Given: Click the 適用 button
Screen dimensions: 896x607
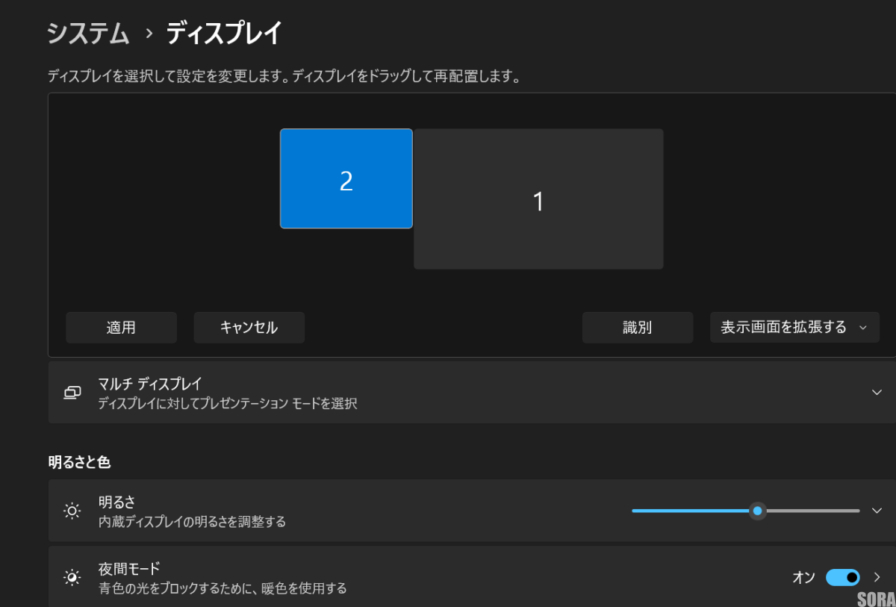Looking at the screenshot, I should point(121,327).
